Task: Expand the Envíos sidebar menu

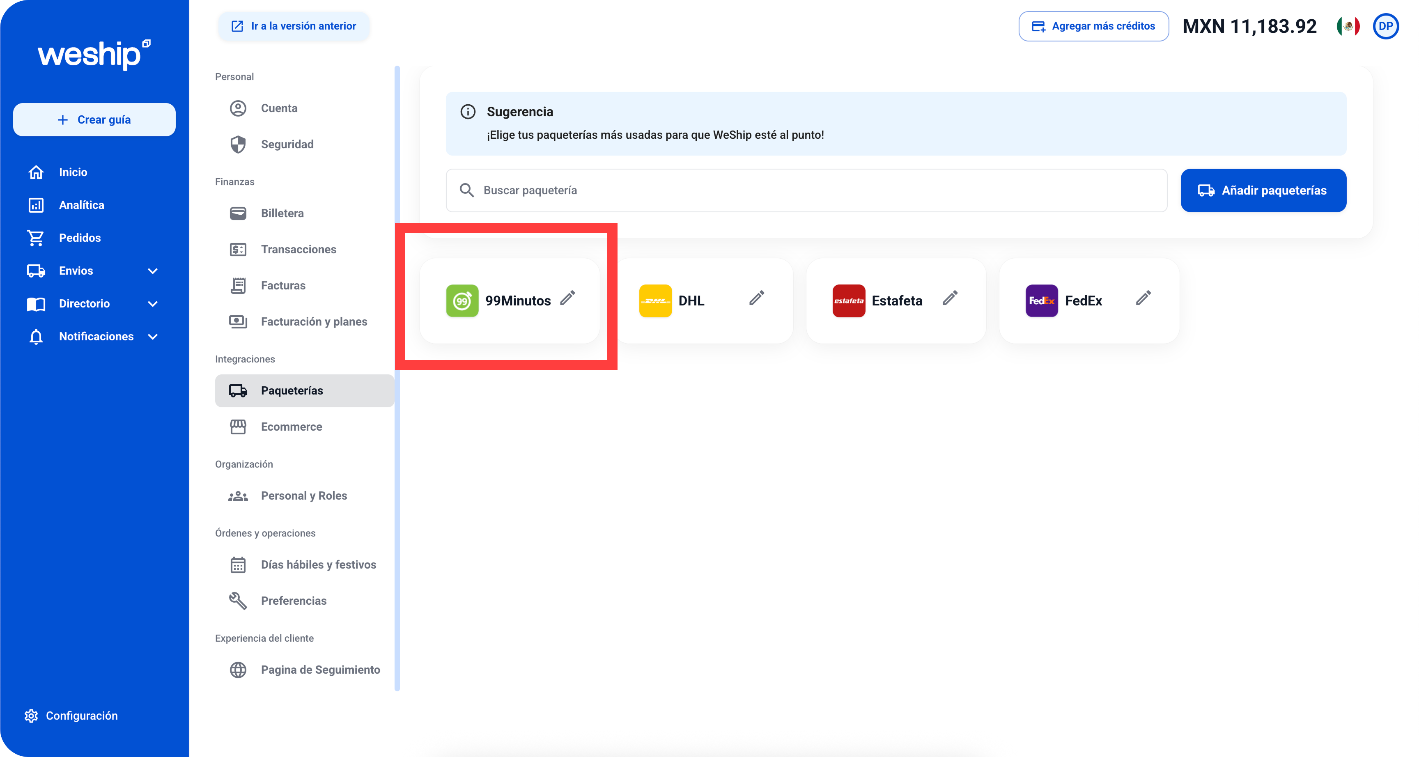Action: (x=153, y=271)
